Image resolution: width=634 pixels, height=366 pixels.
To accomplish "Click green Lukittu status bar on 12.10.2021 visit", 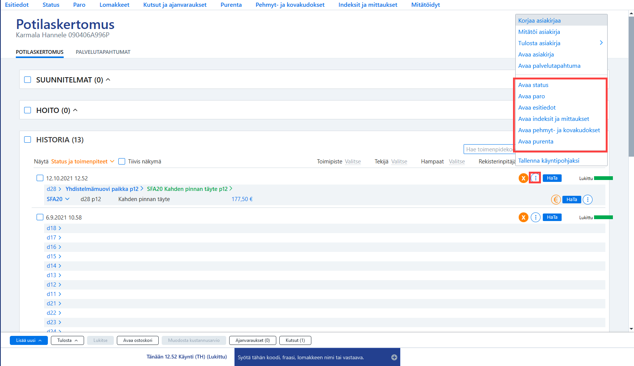I will pyautogui.click(x=603, y=178).
